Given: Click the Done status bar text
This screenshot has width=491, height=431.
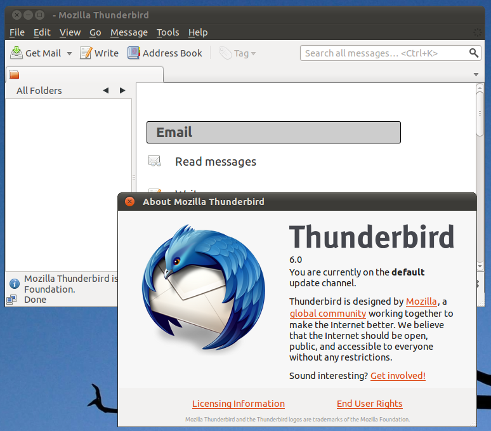Looking at the screenshot, I should [35, 300].
